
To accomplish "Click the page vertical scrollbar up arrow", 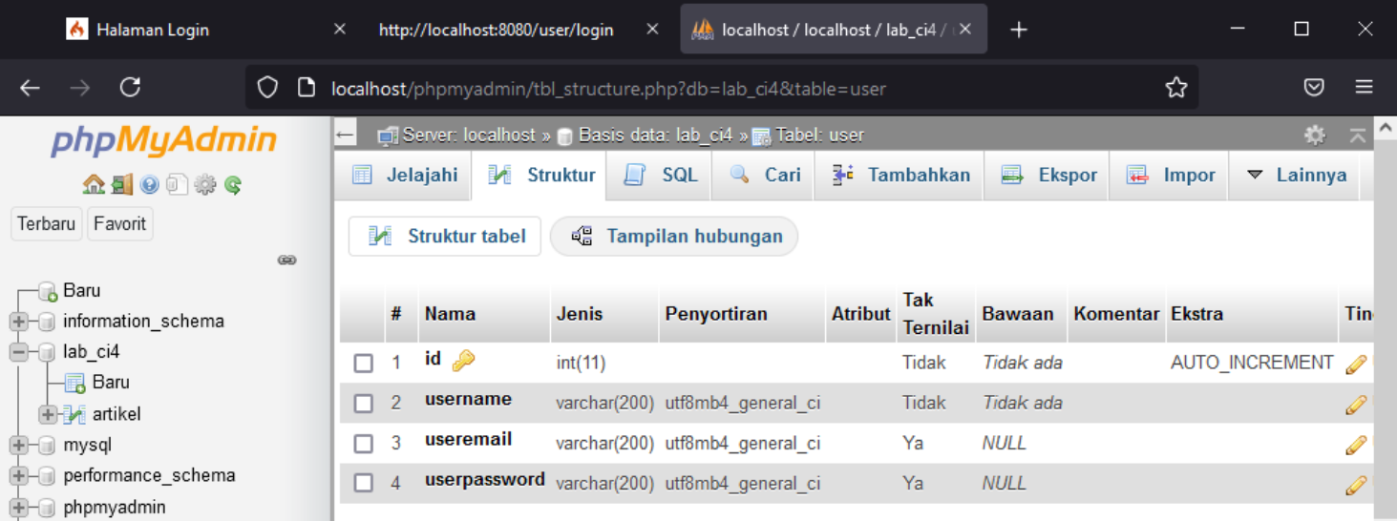I will [x=1386, y=128].
